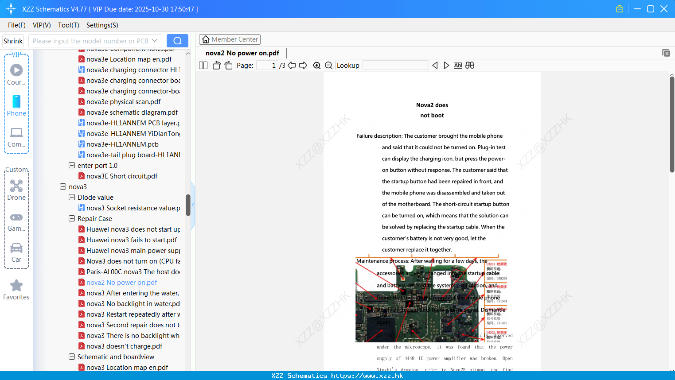
Task: Close the document panel with top-right icon
Action: 666,53
